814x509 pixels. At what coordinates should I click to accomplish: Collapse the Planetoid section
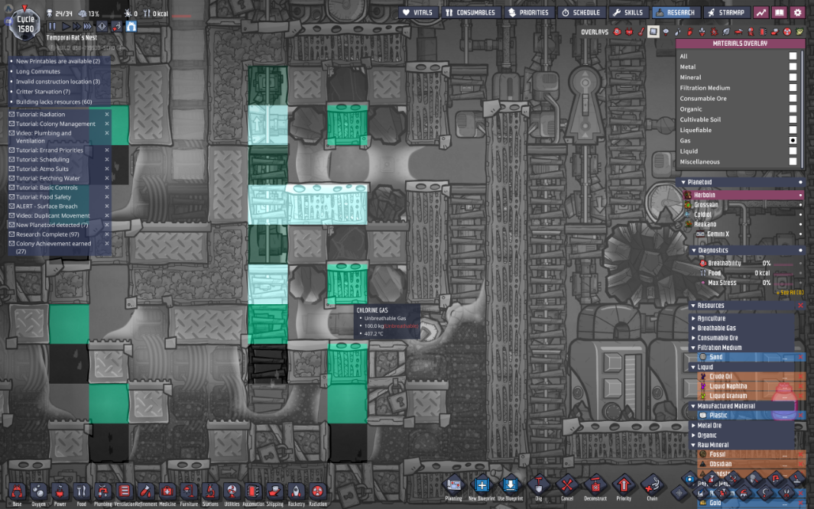tap(684, 182)
